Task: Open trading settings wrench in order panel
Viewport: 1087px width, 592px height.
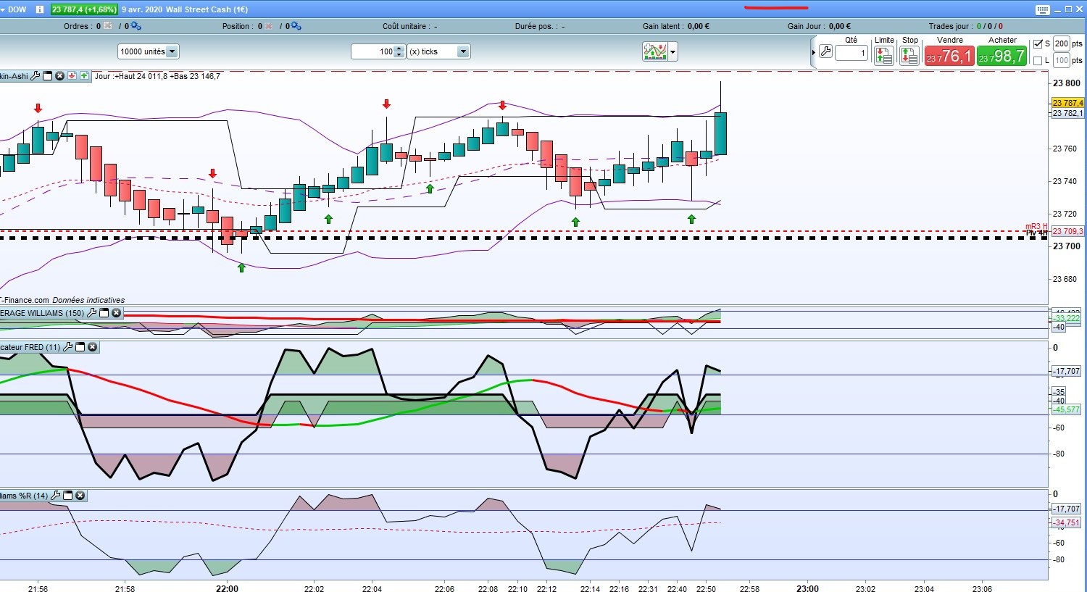Action: 825,51
